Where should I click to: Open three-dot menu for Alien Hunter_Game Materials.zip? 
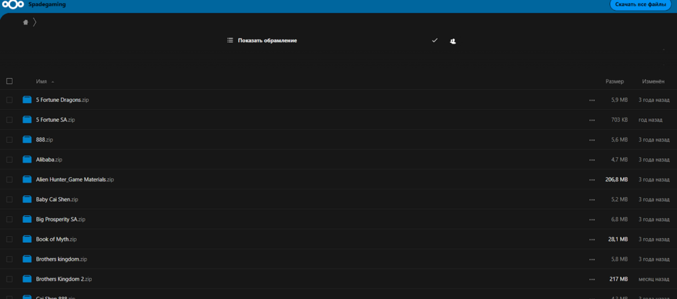pos(592,179)
